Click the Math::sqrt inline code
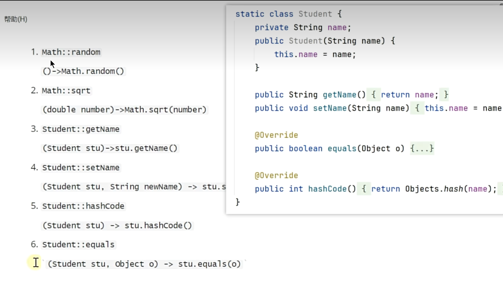 (66, 91)
